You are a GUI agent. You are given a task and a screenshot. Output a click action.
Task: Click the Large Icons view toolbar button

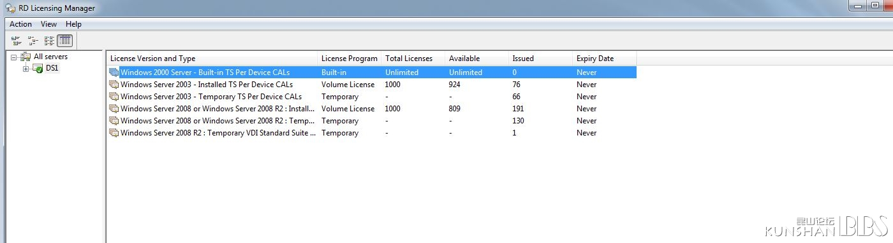click(x=16, y=41)
